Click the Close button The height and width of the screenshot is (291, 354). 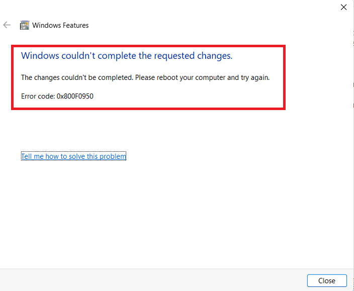[x=327, y=280]
